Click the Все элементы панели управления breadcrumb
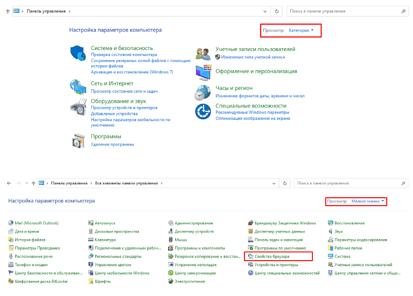The width and height of the screenshot is (413, 296). point(126,183)
